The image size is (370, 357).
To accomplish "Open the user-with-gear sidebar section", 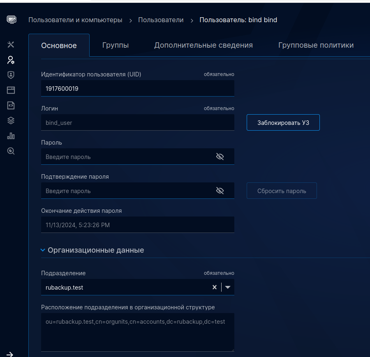I will coord(11,60).
